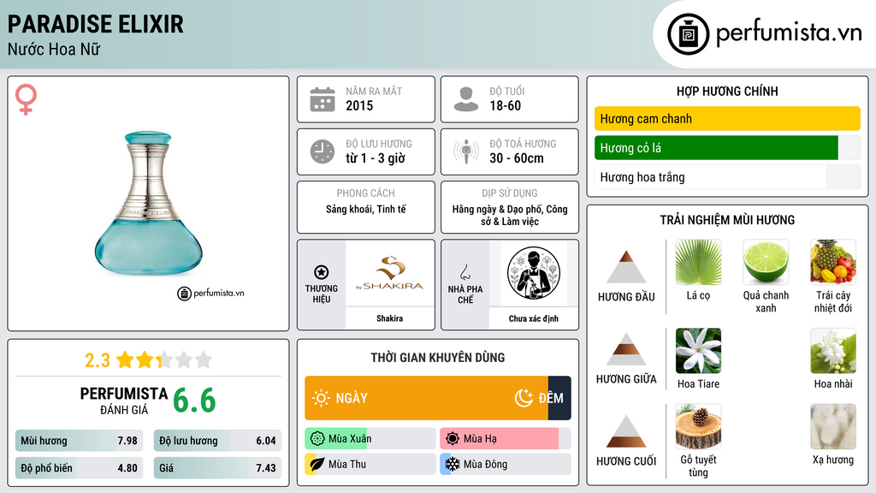Click the Hằng ngày & Dạo phố occasion text

(510, 215)
